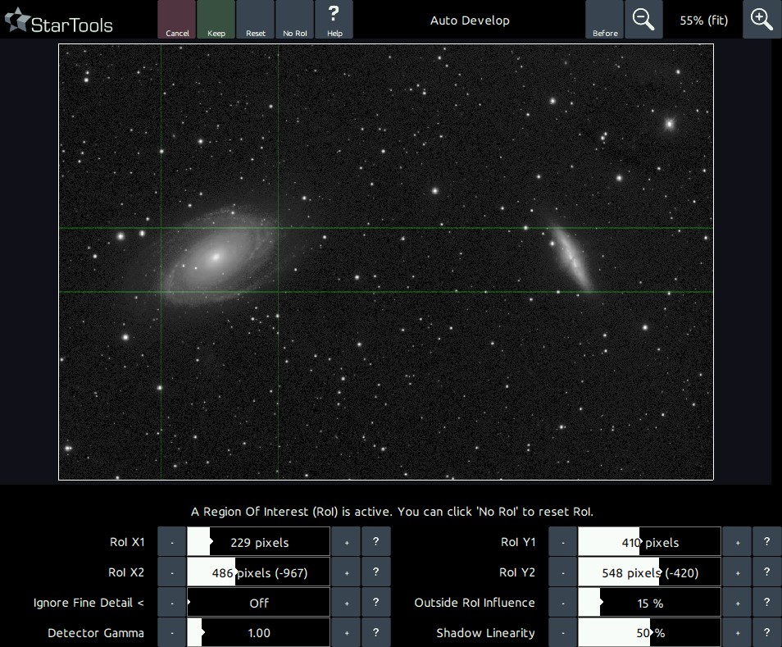Increase RoI X2 with plus button
The height and width of the screenshot is (647, 782).
[x=346, y=572]
